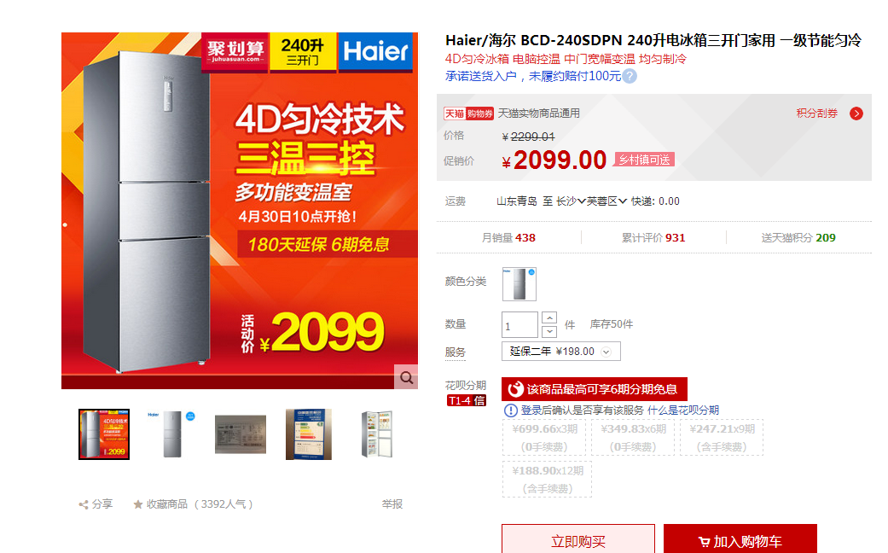
Task: Click the Huabei logo in red installment banner
Action: tap(515, 389)
